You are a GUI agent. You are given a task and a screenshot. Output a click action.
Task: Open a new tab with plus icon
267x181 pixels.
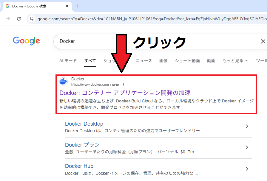pos(78,6)
